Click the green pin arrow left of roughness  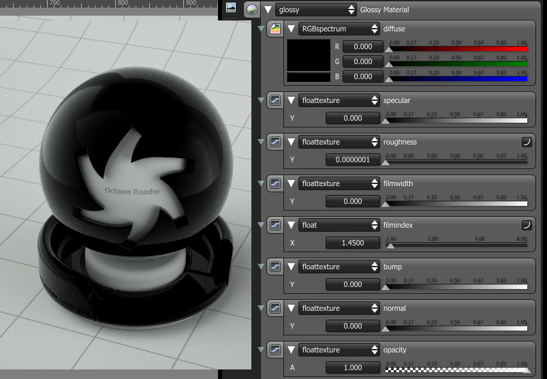pyautogui.click(x=261, y=142)
